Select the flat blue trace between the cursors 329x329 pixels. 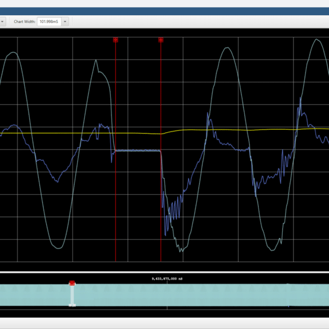138,151
